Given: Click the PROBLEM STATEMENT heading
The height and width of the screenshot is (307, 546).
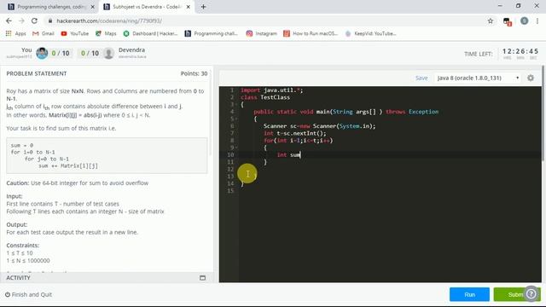Looking at the screenshot, I should coord(37,74).
